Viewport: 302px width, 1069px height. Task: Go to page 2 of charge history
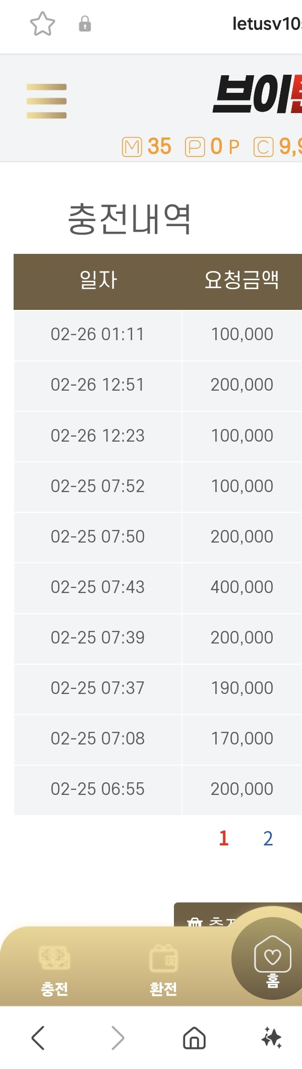coord(268,838)
